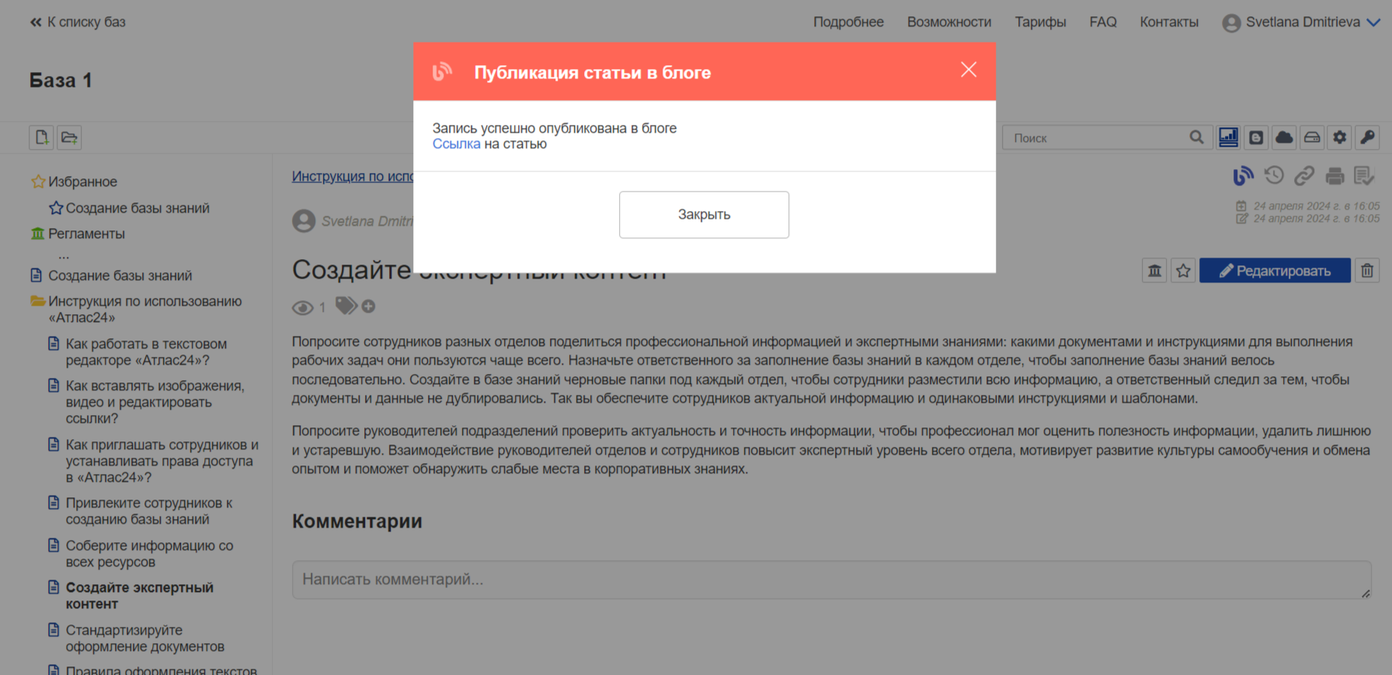
Task: Click the disk storage icon
Action: click(1312, 137)
